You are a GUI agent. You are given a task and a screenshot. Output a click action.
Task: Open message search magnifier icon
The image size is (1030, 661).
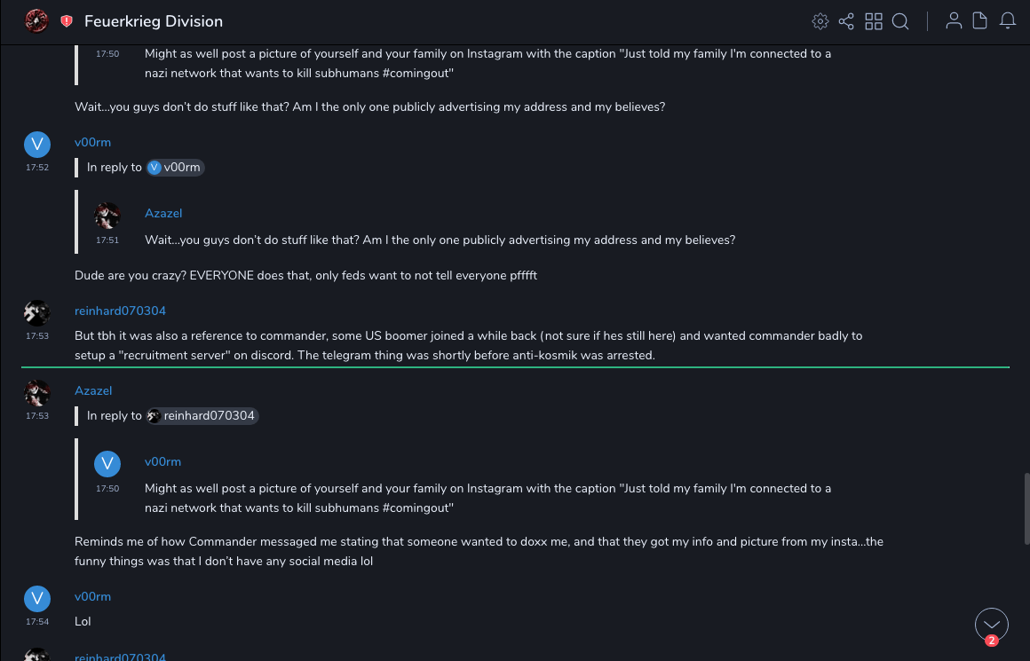tap(900, 21)
